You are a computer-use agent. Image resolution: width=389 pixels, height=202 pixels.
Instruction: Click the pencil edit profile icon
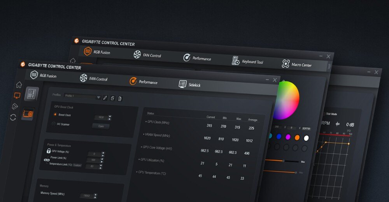pyautogui.click(x=105, y=98)
